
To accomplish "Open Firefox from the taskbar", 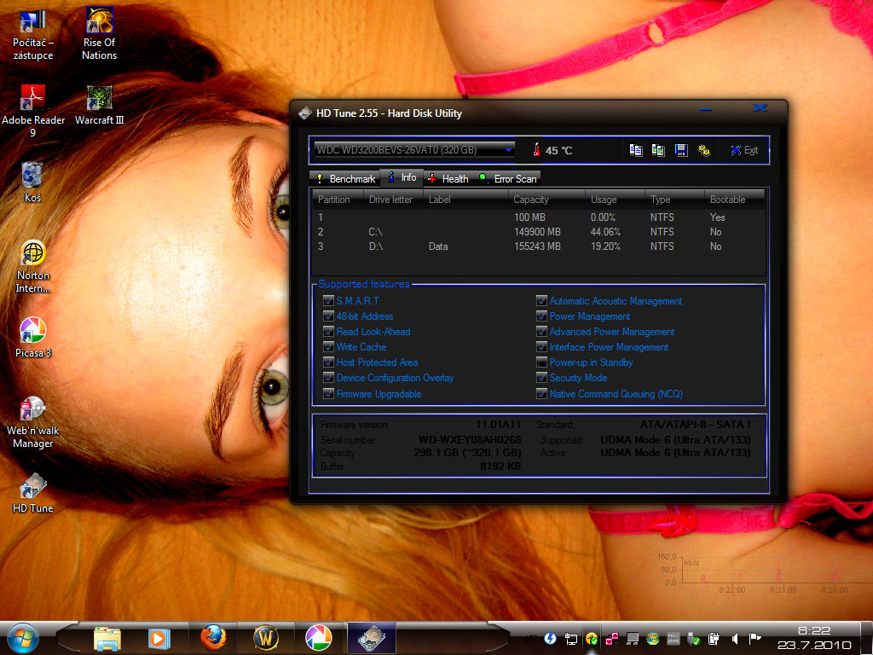I will click(213, 637).
